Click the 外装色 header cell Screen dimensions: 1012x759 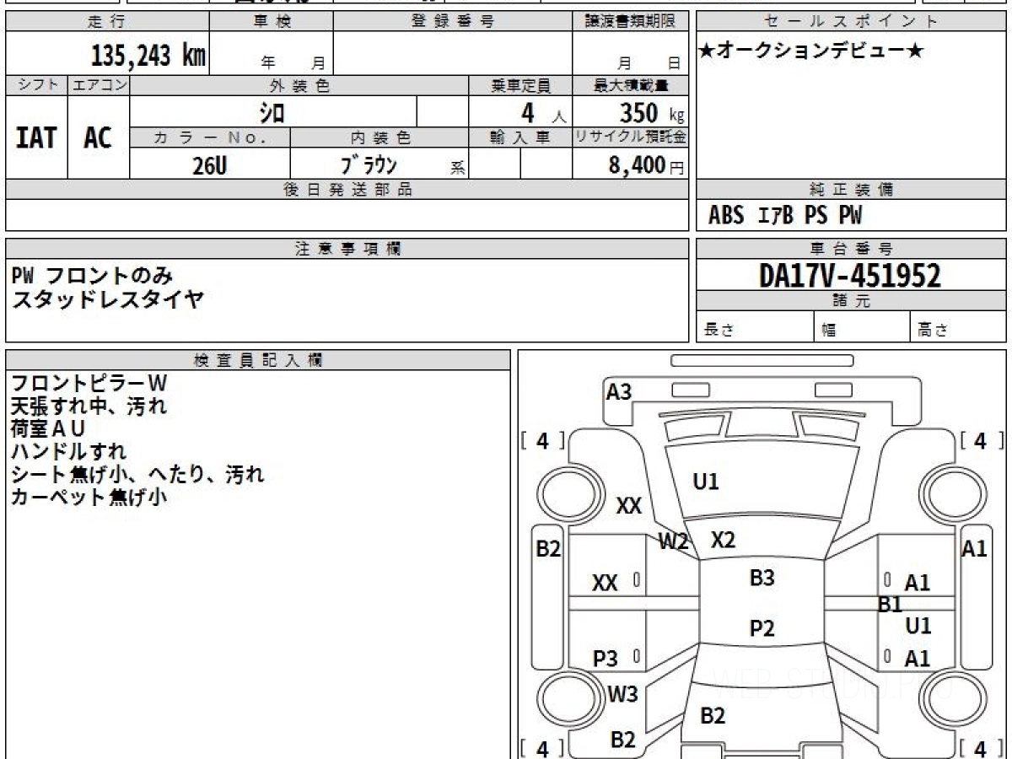[299, 85]
